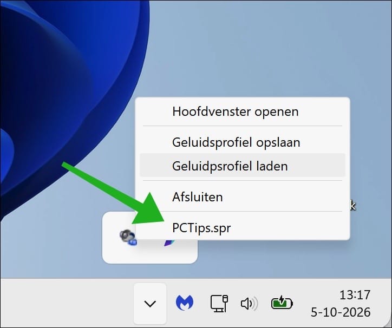The width and height of the screenshot is (392, 328).
Task: Click the speaker volume tray icon
Action: pyautogui.click(x=249, y=304)
